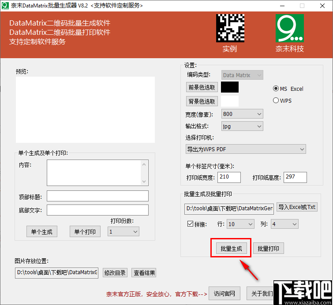Viewport: 333px width, 305px height.
Task: Open the 打印份数 copies dropdown
Action: click(123, 231)
